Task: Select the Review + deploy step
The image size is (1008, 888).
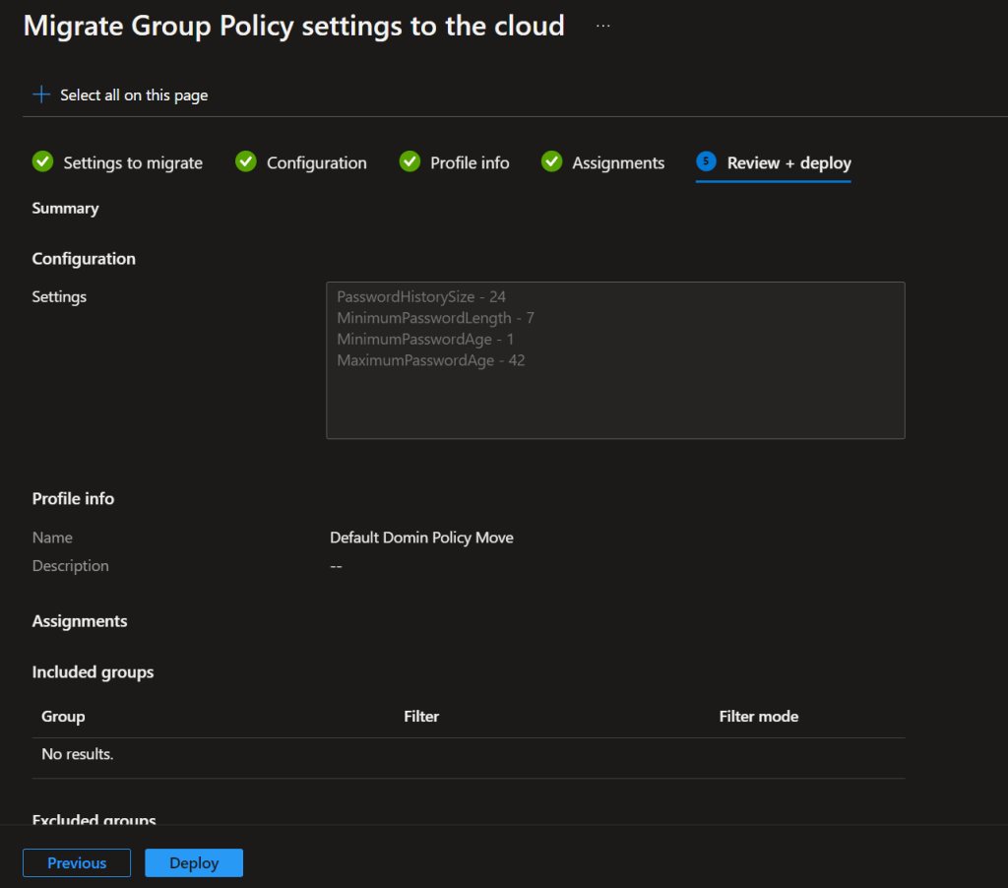Action: 788,163
